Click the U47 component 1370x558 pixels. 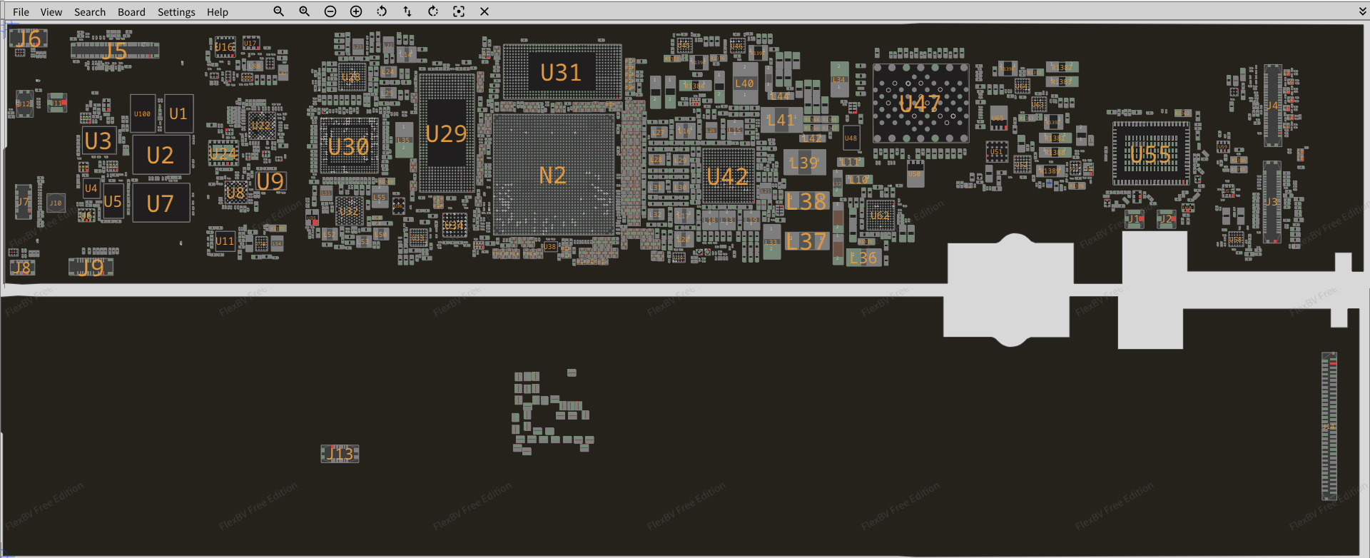tap(920, 104)
